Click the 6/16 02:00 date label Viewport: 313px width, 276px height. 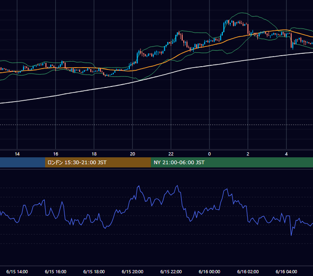click(248, 271)
